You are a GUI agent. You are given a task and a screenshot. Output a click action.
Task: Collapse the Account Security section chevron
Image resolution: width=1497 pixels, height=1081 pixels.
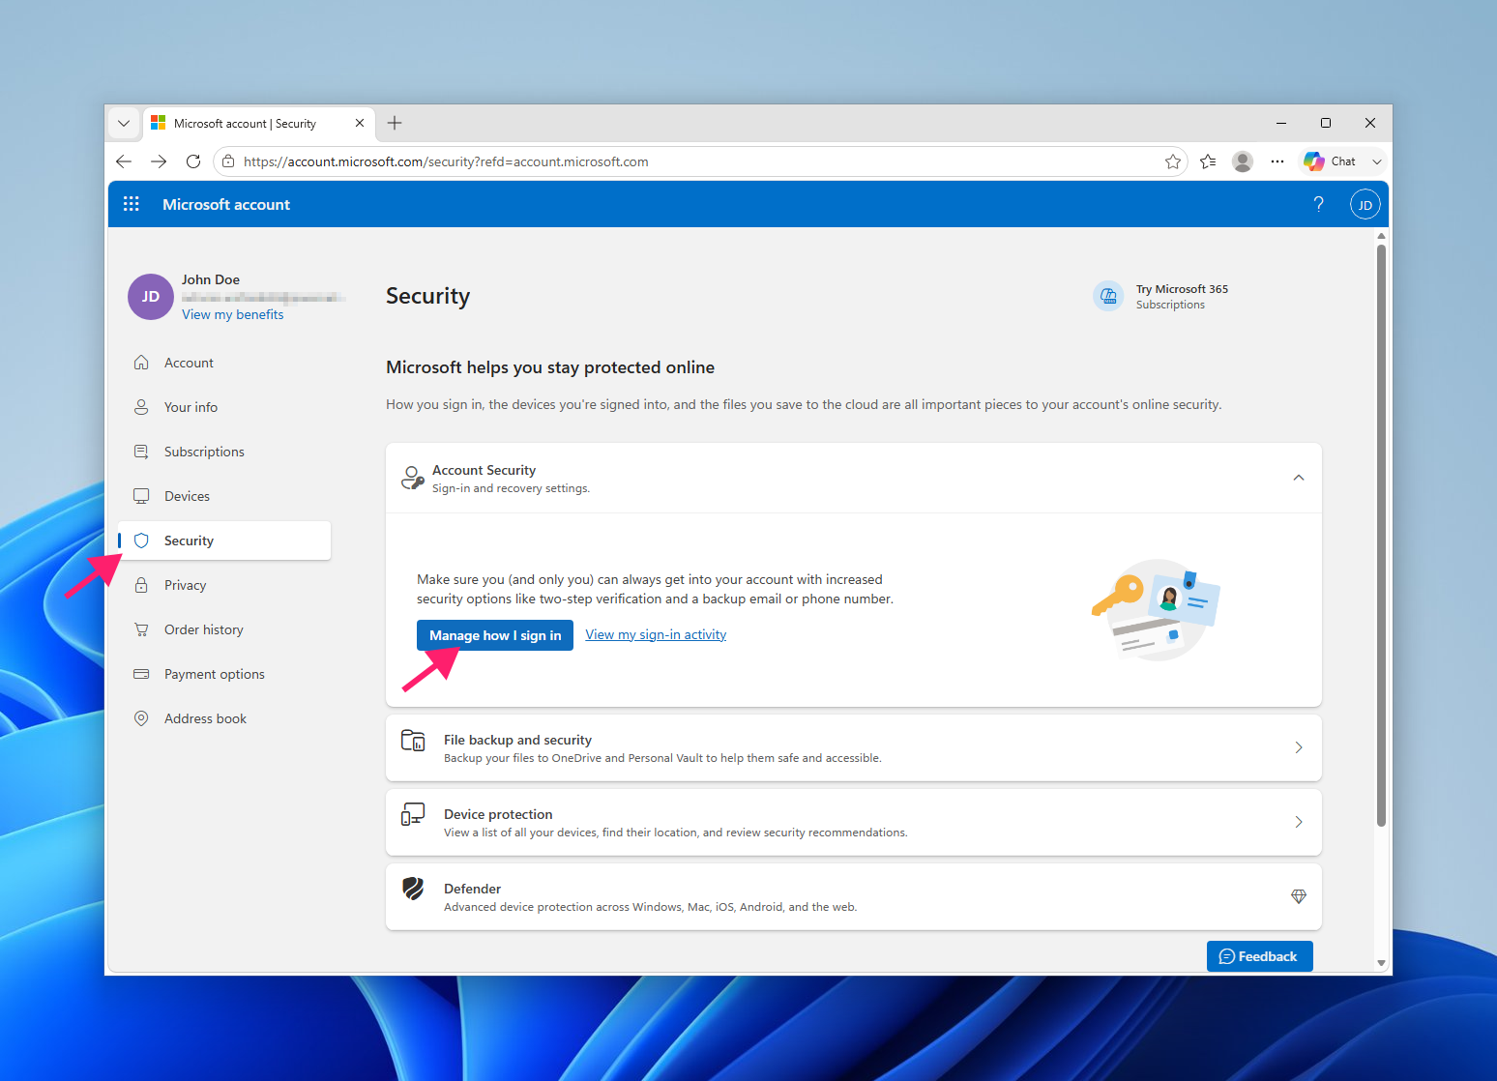[1299, 478]
